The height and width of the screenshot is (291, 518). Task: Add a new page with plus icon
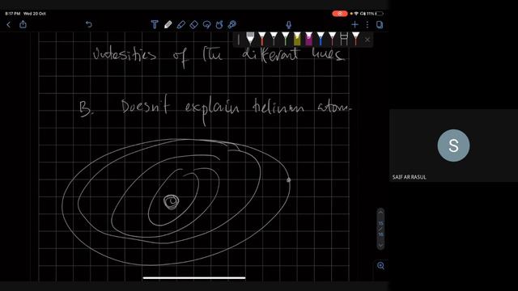point(355,24)
